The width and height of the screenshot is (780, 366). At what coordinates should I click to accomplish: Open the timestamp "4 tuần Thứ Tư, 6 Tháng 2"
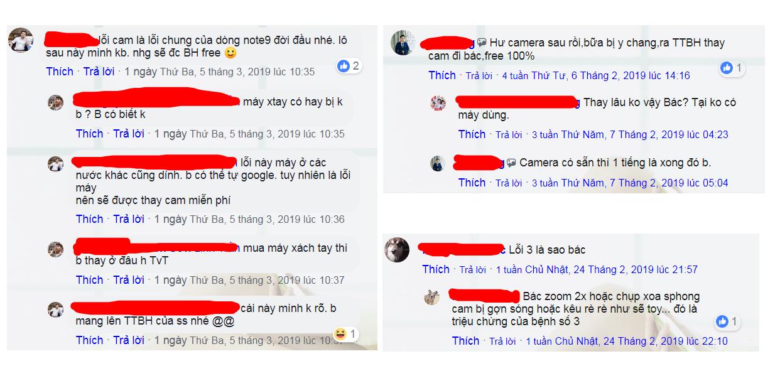pyautogui.click(x=596, y=76)
